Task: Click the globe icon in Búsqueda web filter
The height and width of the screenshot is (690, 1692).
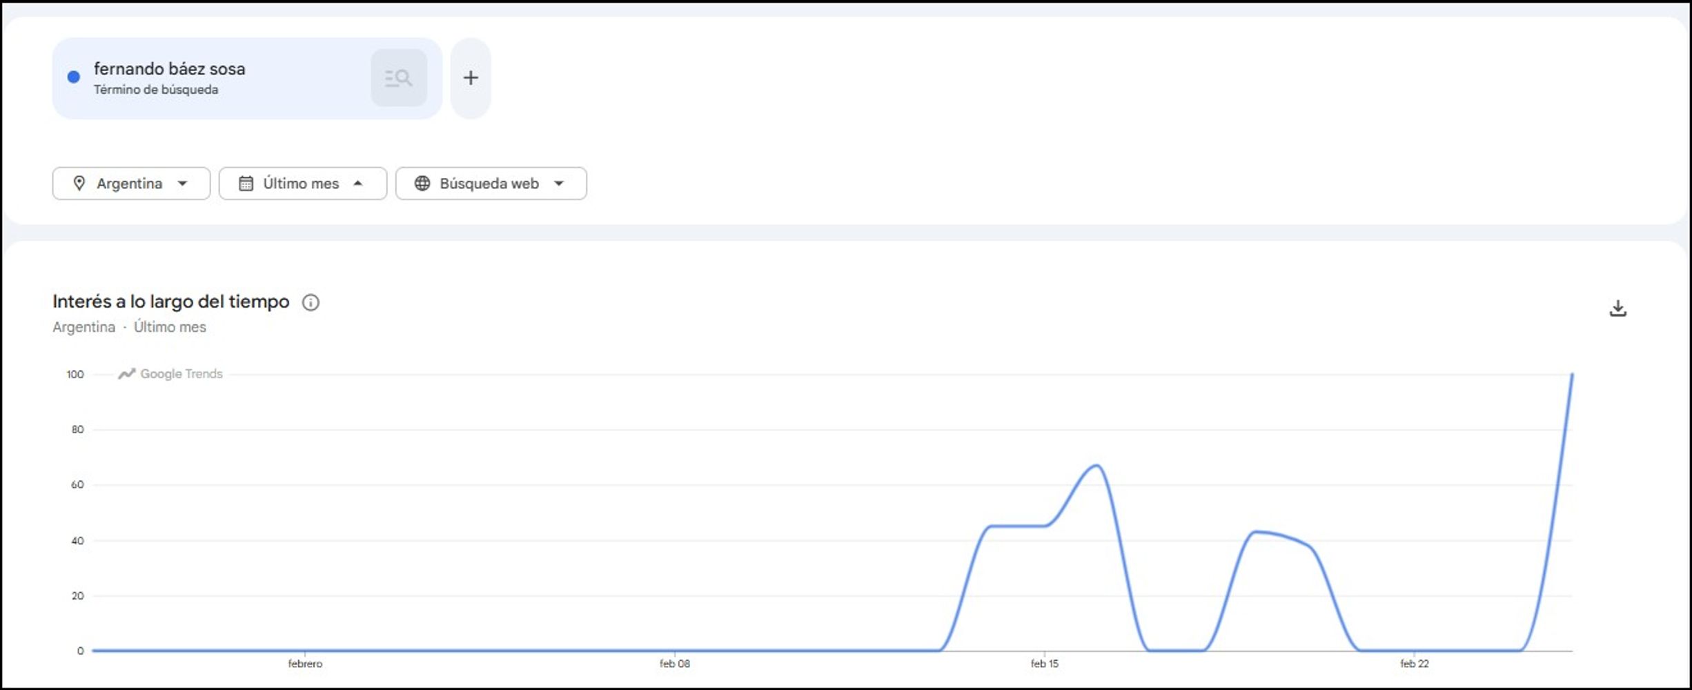Action: pyautogui.click(x=422, y=184)
